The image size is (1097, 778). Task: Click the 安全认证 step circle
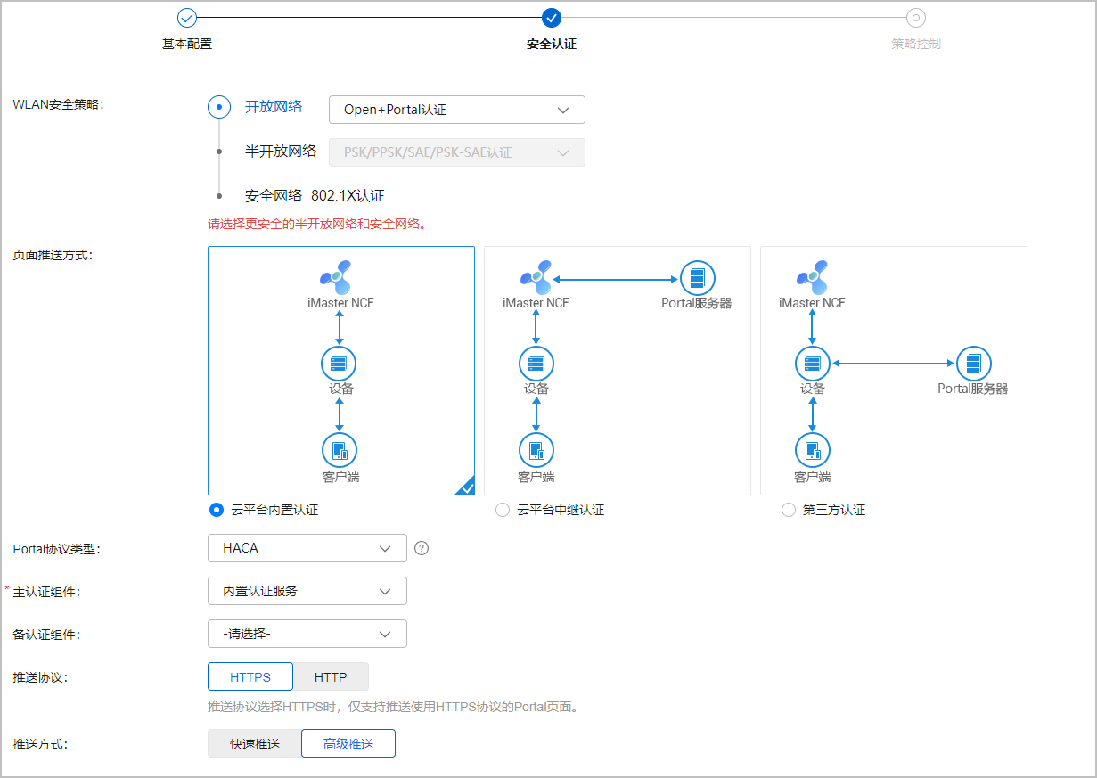[552, 17]
